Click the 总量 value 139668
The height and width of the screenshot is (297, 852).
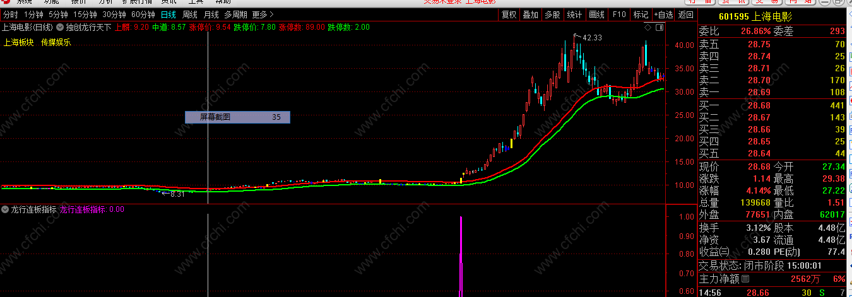point(755,202)
